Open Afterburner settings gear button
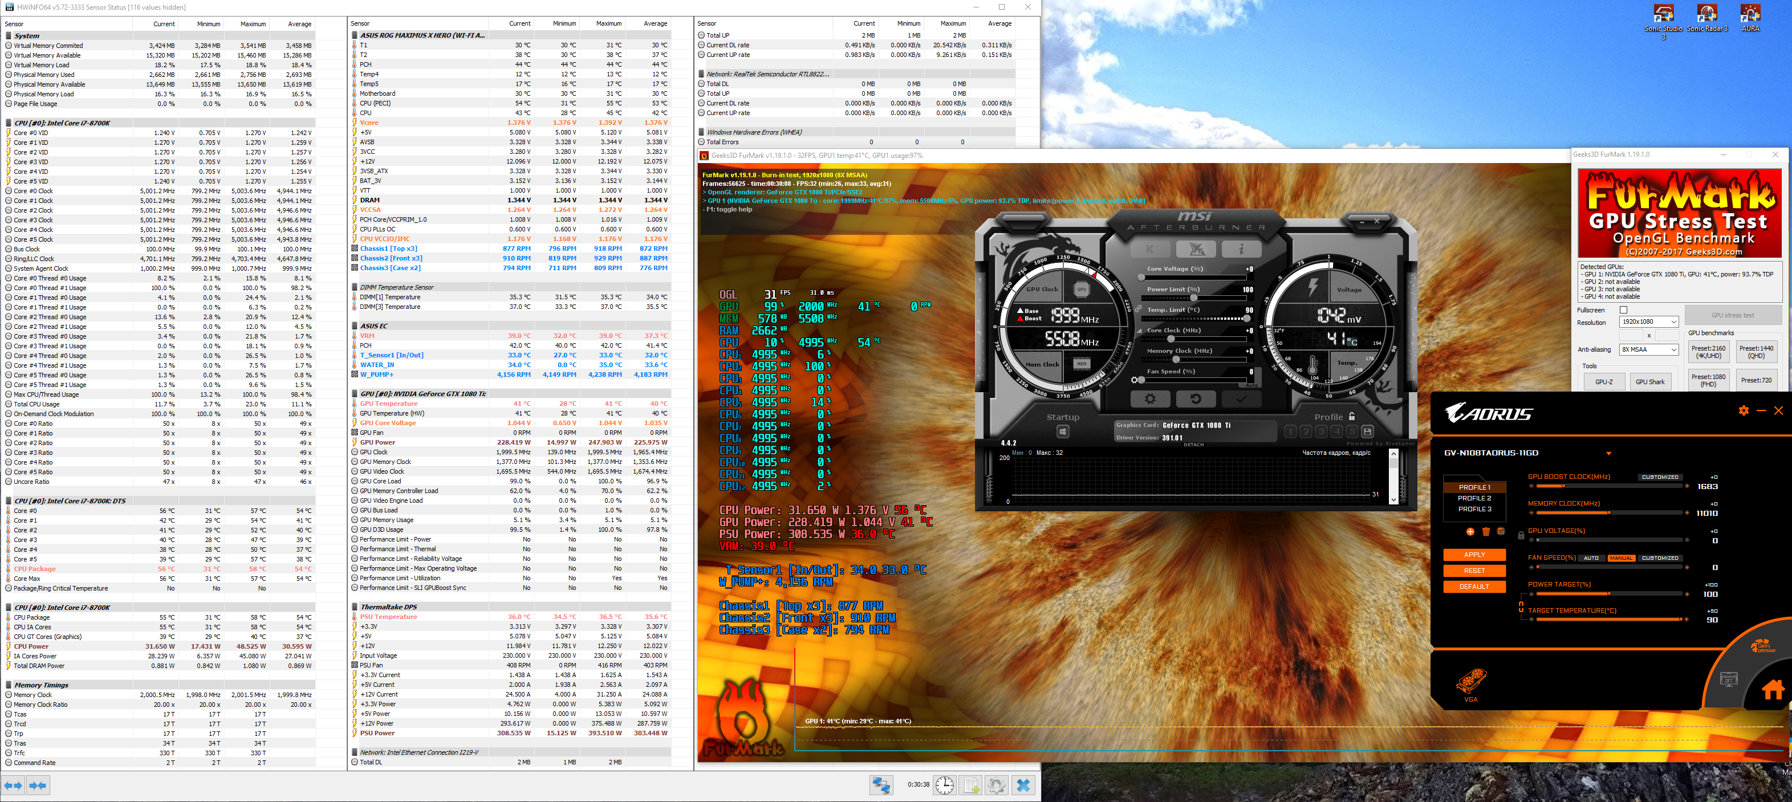The image size is (1792, 802). [x=1150, y=398]
